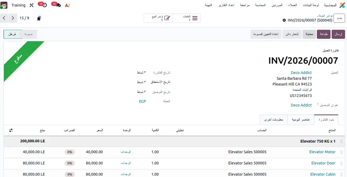
Task: Click the Print (طباعة) button
Action: coord(324,34)
